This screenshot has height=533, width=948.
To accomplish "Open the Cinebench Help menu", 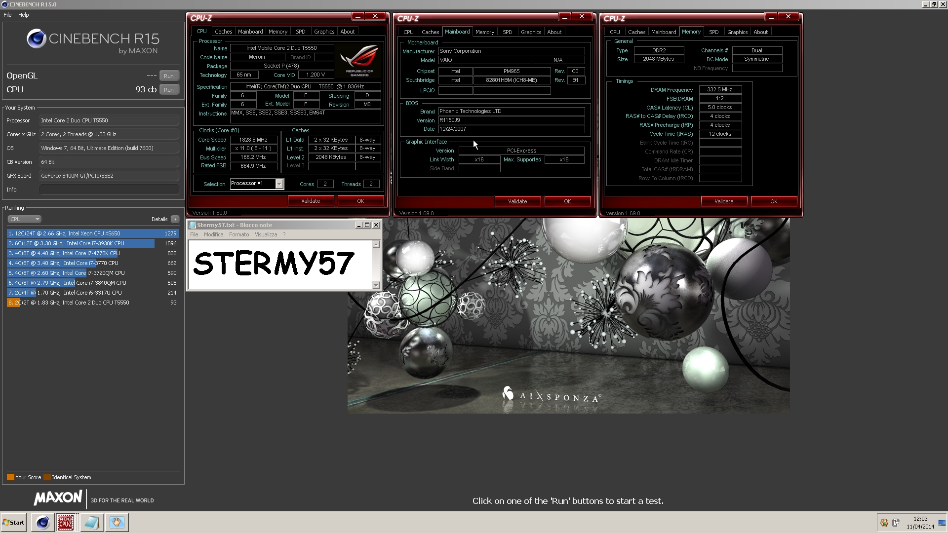I will point(24,15).
